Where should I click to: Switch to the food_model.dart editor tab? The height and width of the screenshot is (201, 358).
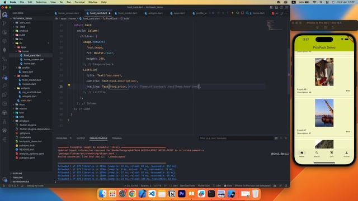pos(128,13)
